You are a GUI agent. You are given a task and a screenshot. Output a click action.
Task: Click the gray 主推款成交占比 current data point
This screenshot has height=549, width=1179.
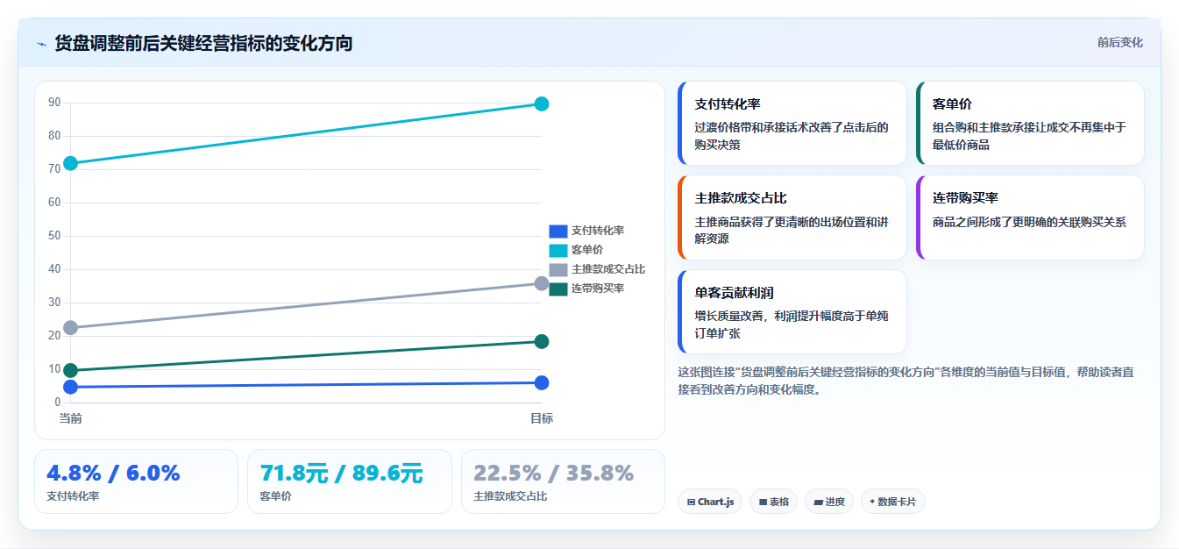point(71,328)
